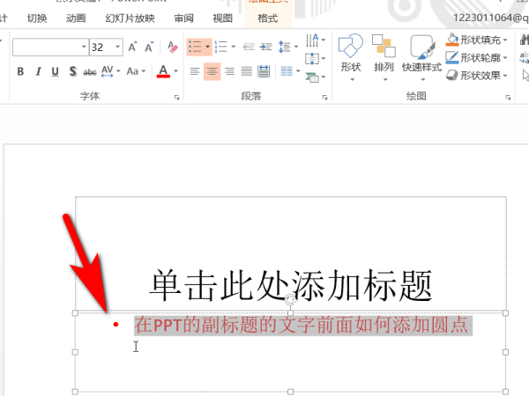Open bullets style dropdown arrow
This screenshot has width=529, height=396.
[x=207, y=47]
